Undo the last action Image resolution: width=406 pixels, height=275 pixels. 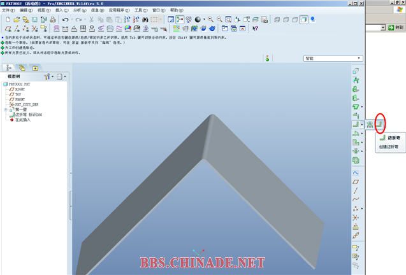coord(66,20)
